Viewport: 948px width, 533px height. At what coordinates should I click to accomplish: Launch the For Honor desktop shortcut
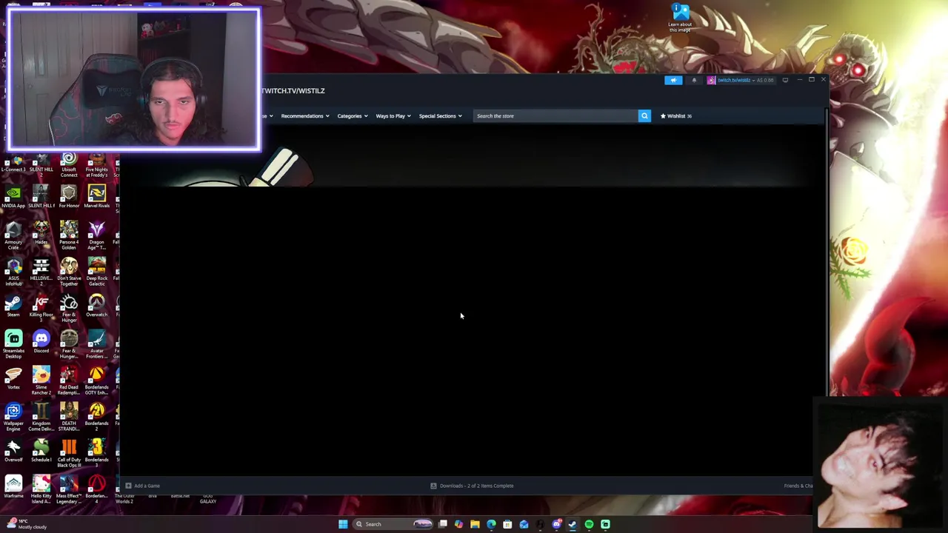point(69,198)
